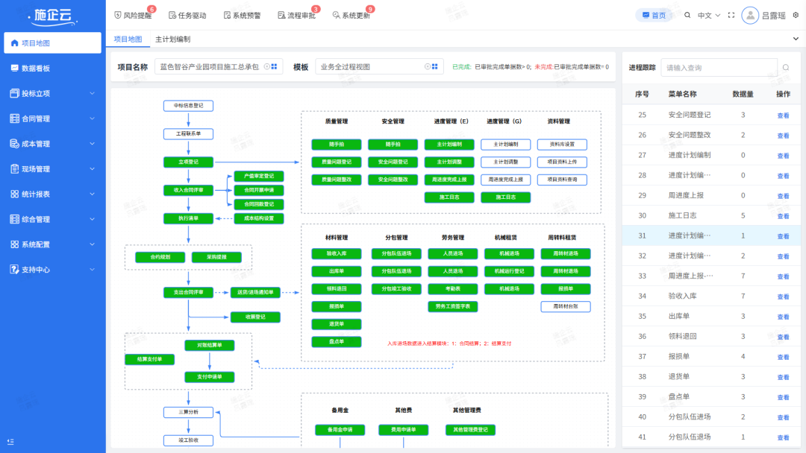Collapse sidebar using bottom-left icon
Image resolution: width=806 pixels, height=453 pixels.
point(10,442)
